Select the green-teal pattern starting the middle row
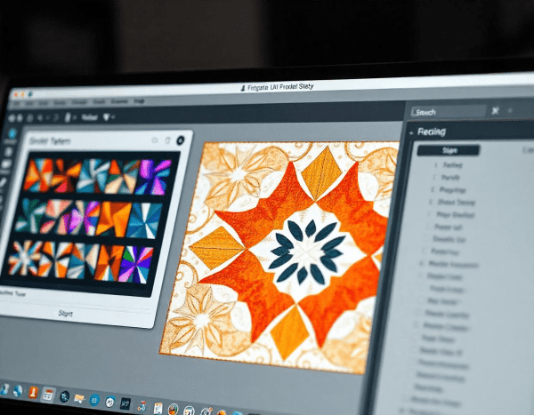Viewport: 534px width, 415px height. (29, 216)
